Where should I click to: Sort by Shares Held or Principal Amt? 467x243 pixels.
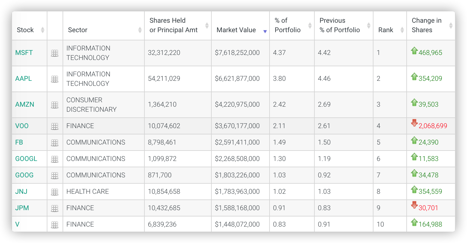(178, 26)
